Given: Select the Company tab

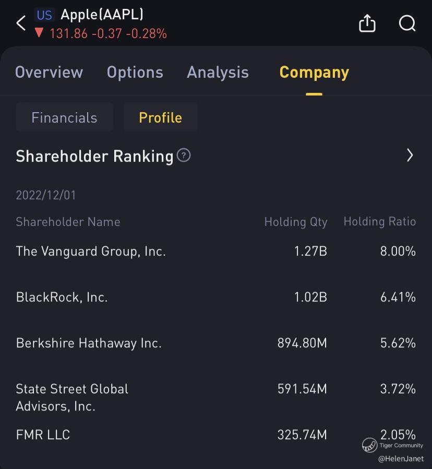Looking at the screenshot, I should pyautogui.click(x=314, y=72).
